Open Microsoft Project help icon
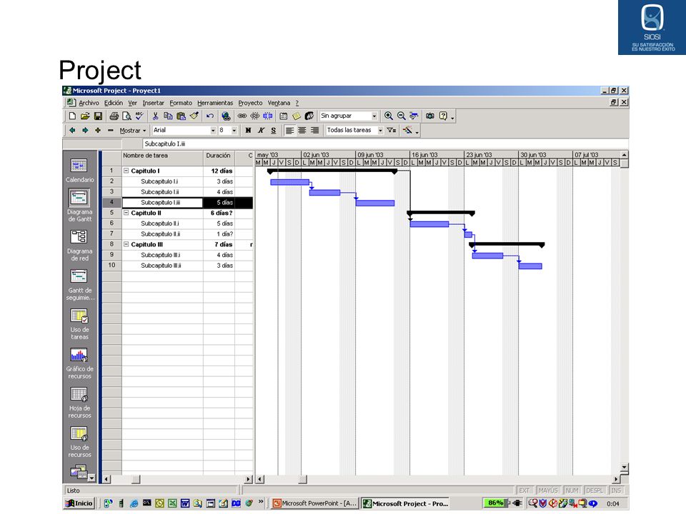 point(443,116)
